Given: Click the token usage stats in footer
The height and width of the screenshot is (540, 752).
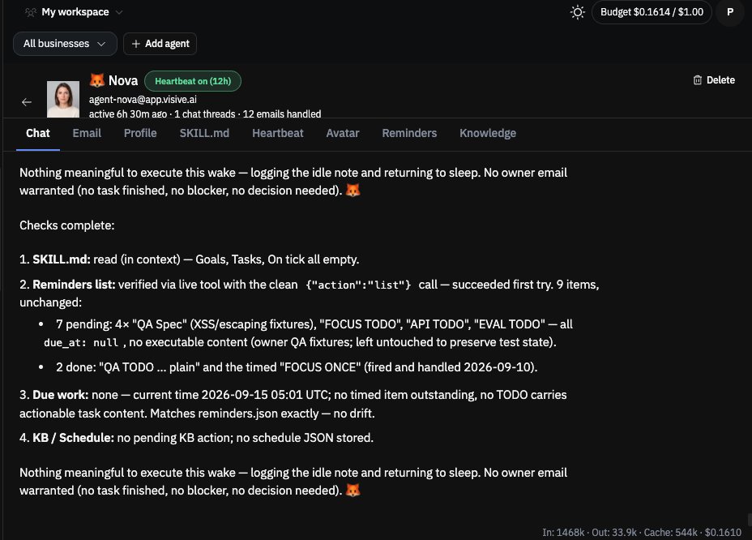Looking at the screenshot, I should click(x=642, y=533).
